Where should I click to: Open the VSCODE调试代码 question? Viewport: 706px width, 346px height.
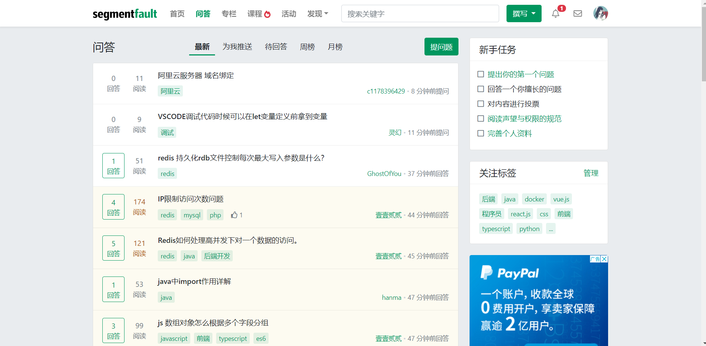point(243,116)
